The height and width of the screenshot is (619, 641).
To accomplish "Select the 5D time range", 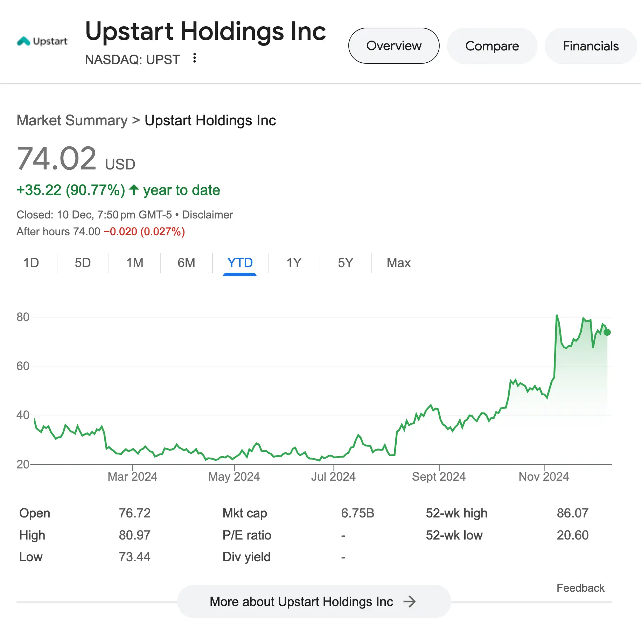I will click(x=83, y=263).
